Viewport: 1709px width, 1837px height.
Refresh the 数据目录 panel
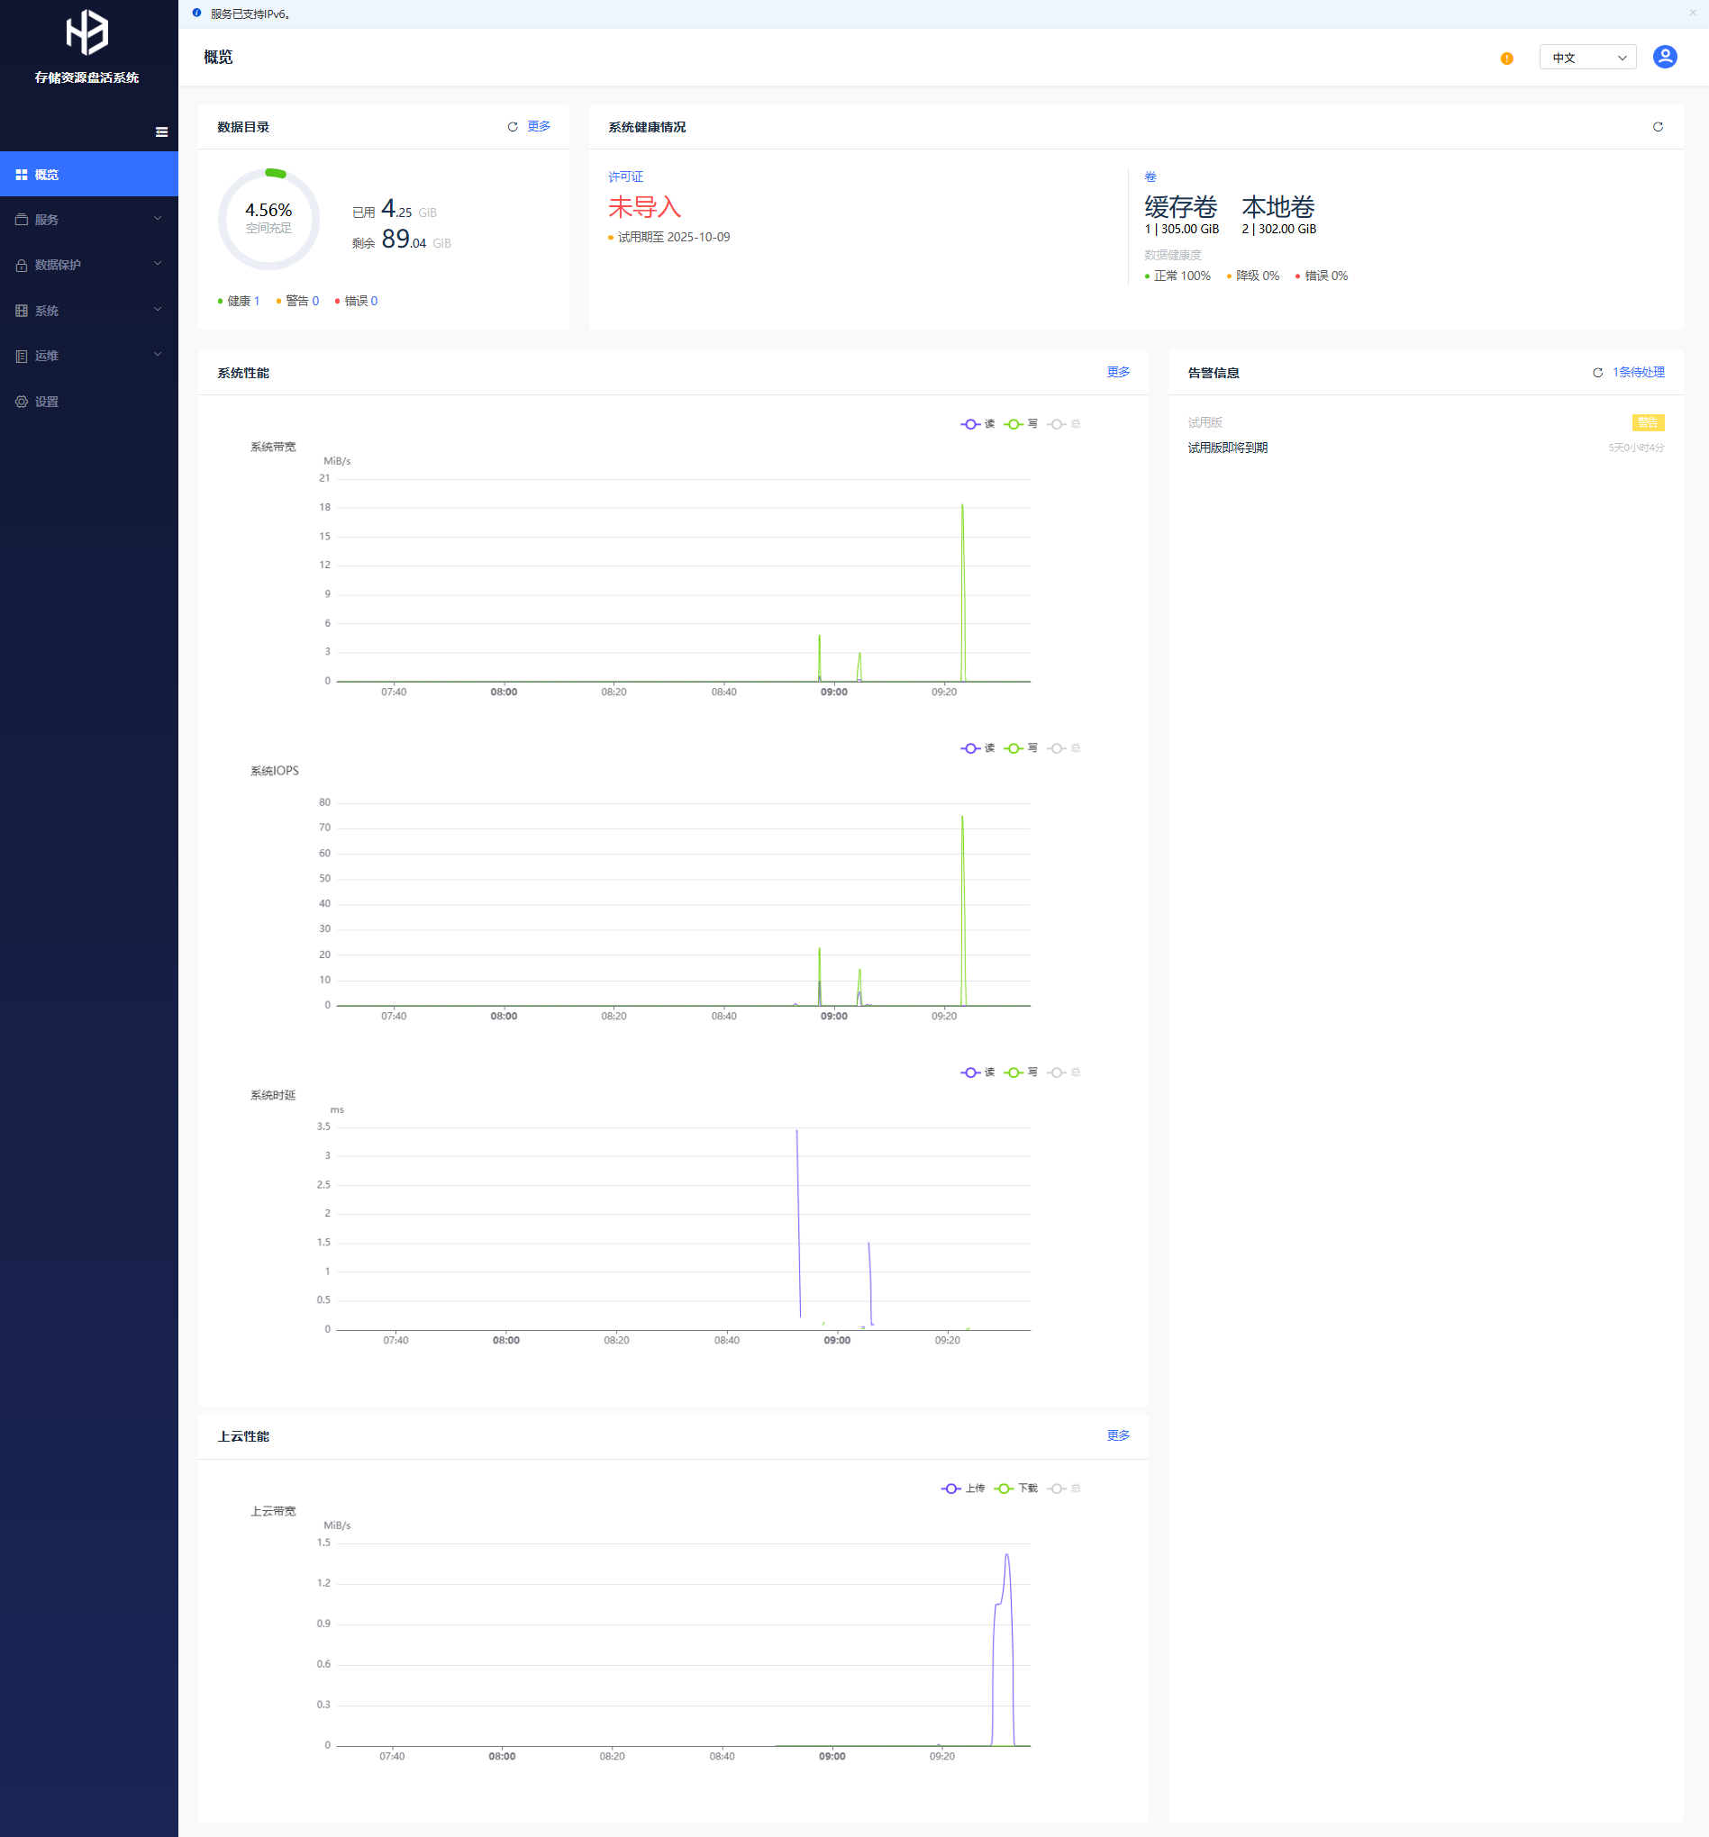point(512,127)
